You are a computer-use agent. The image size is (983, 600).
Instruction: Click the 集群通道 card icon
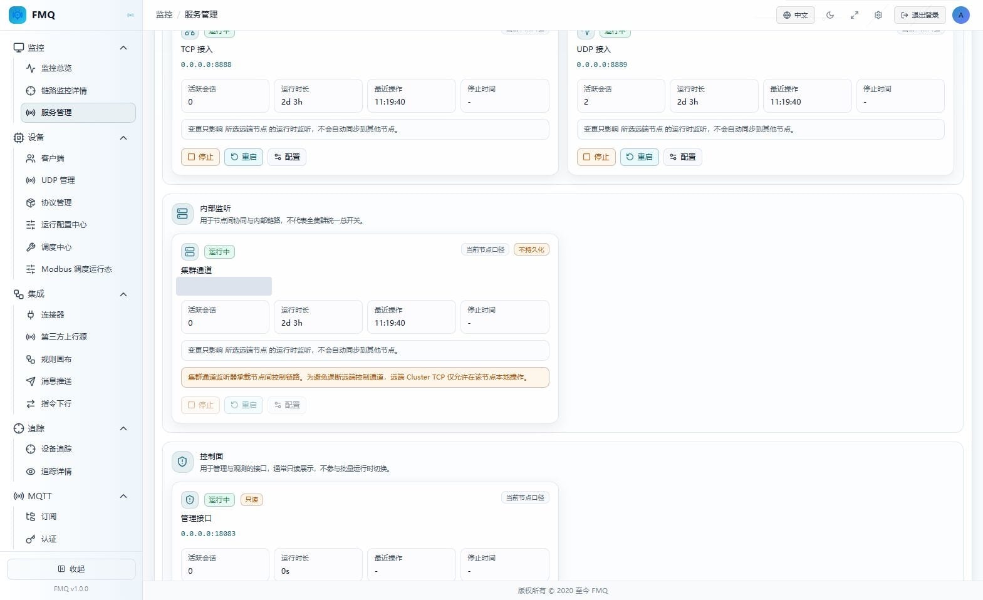click(x=190, y=252)
